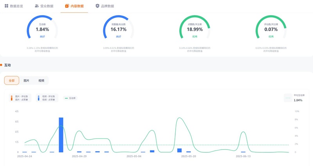Click the 2025-05-20 date axis label
This screenshot has width=313, height=166.
point(189,156)
